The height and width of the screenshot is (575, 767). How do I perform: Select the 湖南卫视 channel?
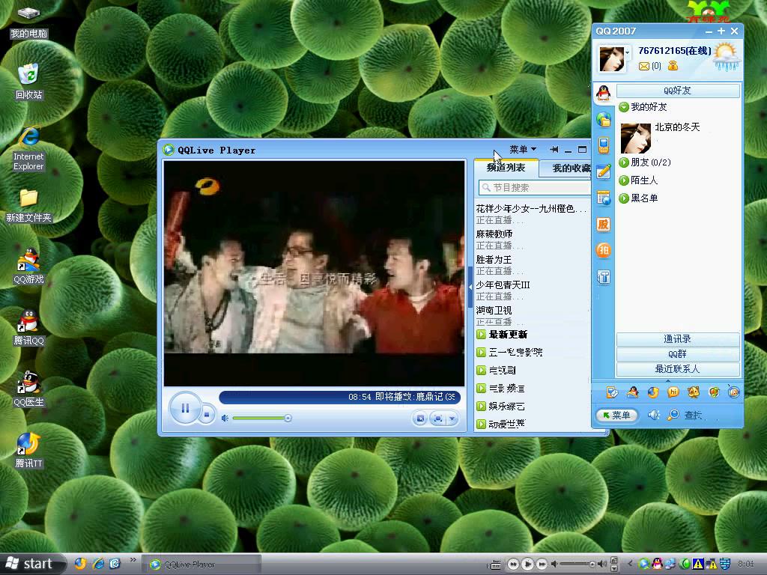coord(494,311)
